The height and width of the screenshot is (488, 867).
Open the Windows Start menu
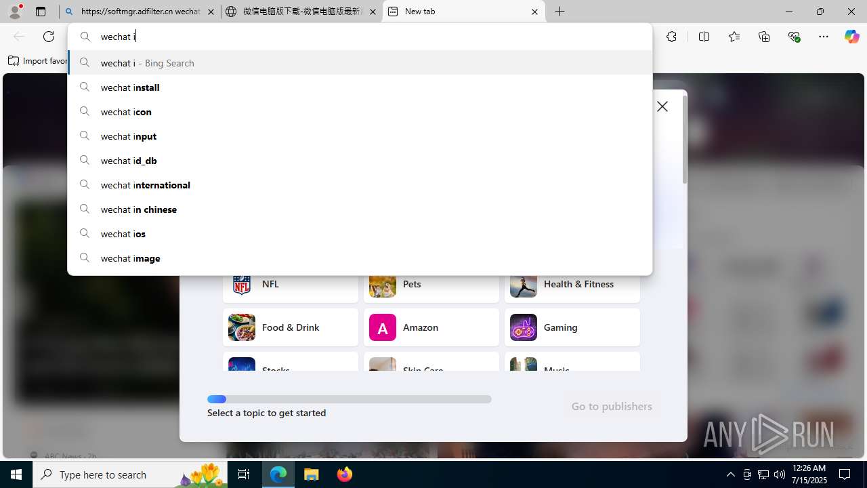click(x=16, y=474)
